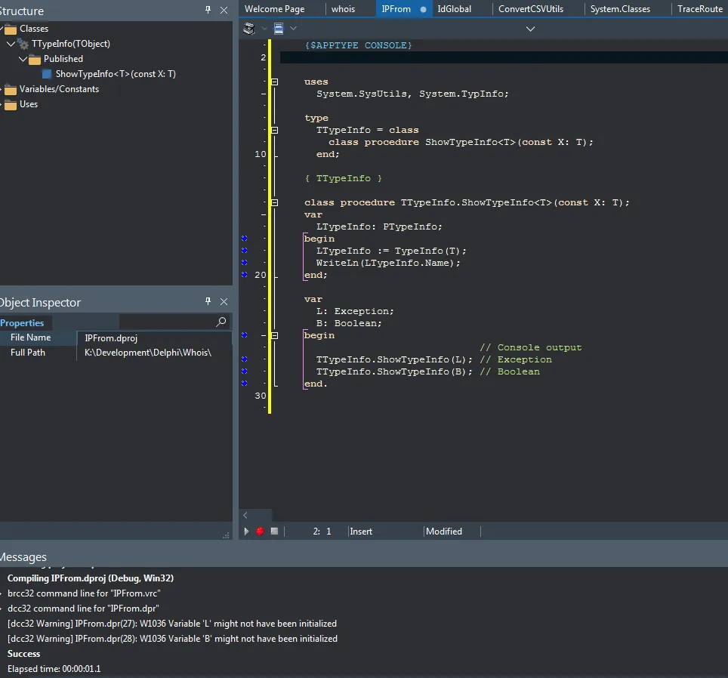
Task: Toggle breakpoint at ShowTypeInfo(L) line
Action: [244, 359]
